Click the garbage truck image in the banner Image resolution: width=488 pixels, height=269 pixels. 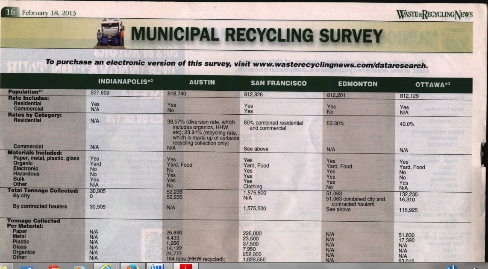pyautogui.click(x=111, y=32)
